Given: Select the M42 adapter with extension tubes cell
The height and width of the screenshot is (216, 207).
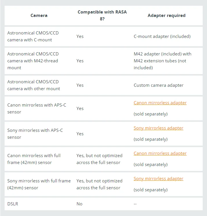Looking at the screenshot, I should pos(162,61).
